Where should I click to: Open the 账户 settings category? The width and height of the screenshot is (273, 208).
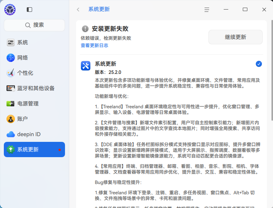click(x=34, y=119)
